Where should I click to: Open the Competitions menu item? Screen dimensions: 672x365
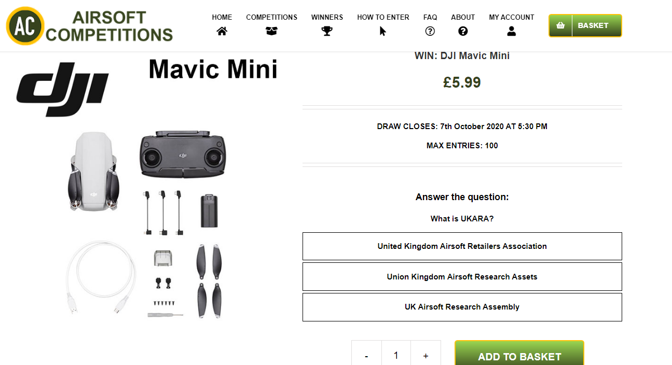tap(271, 17)
